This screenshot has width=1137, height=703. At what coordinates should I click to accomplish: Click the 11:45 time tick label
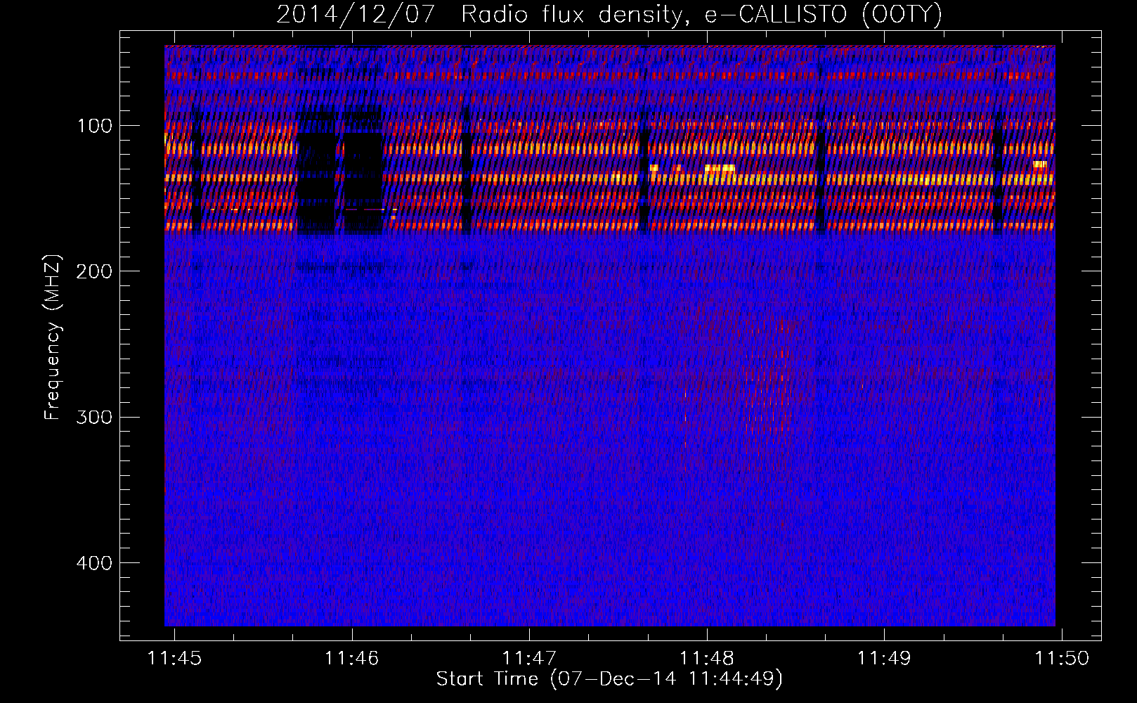point(174,658)
